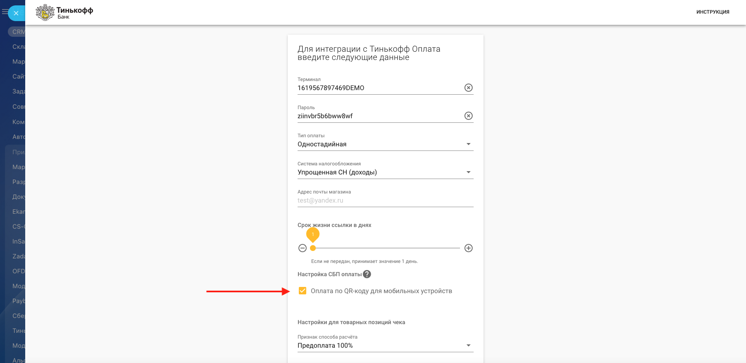The image size is (746, 363).
Task: Click the Адрес почты магазина field
Action: pos(385,200)
